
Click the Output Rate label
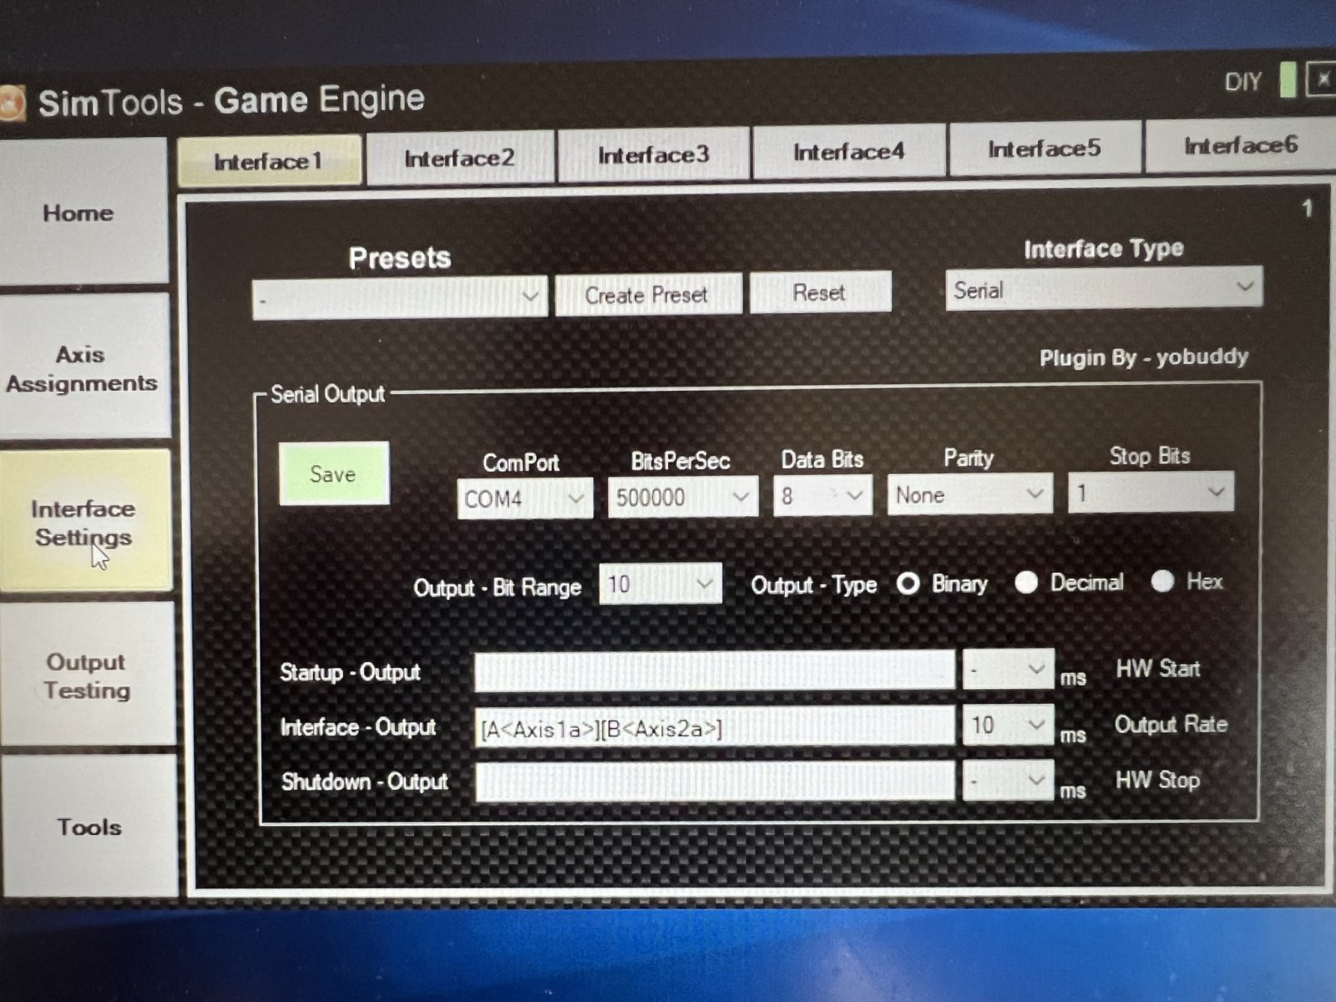(x=1172, y=724)
